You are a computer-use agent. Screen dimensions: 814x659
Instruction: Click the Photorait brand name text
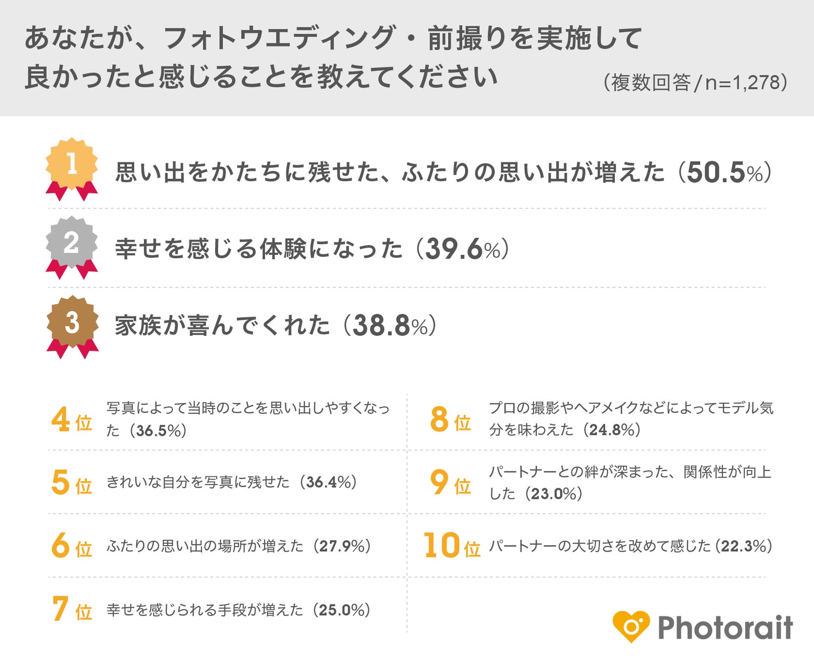725,627
